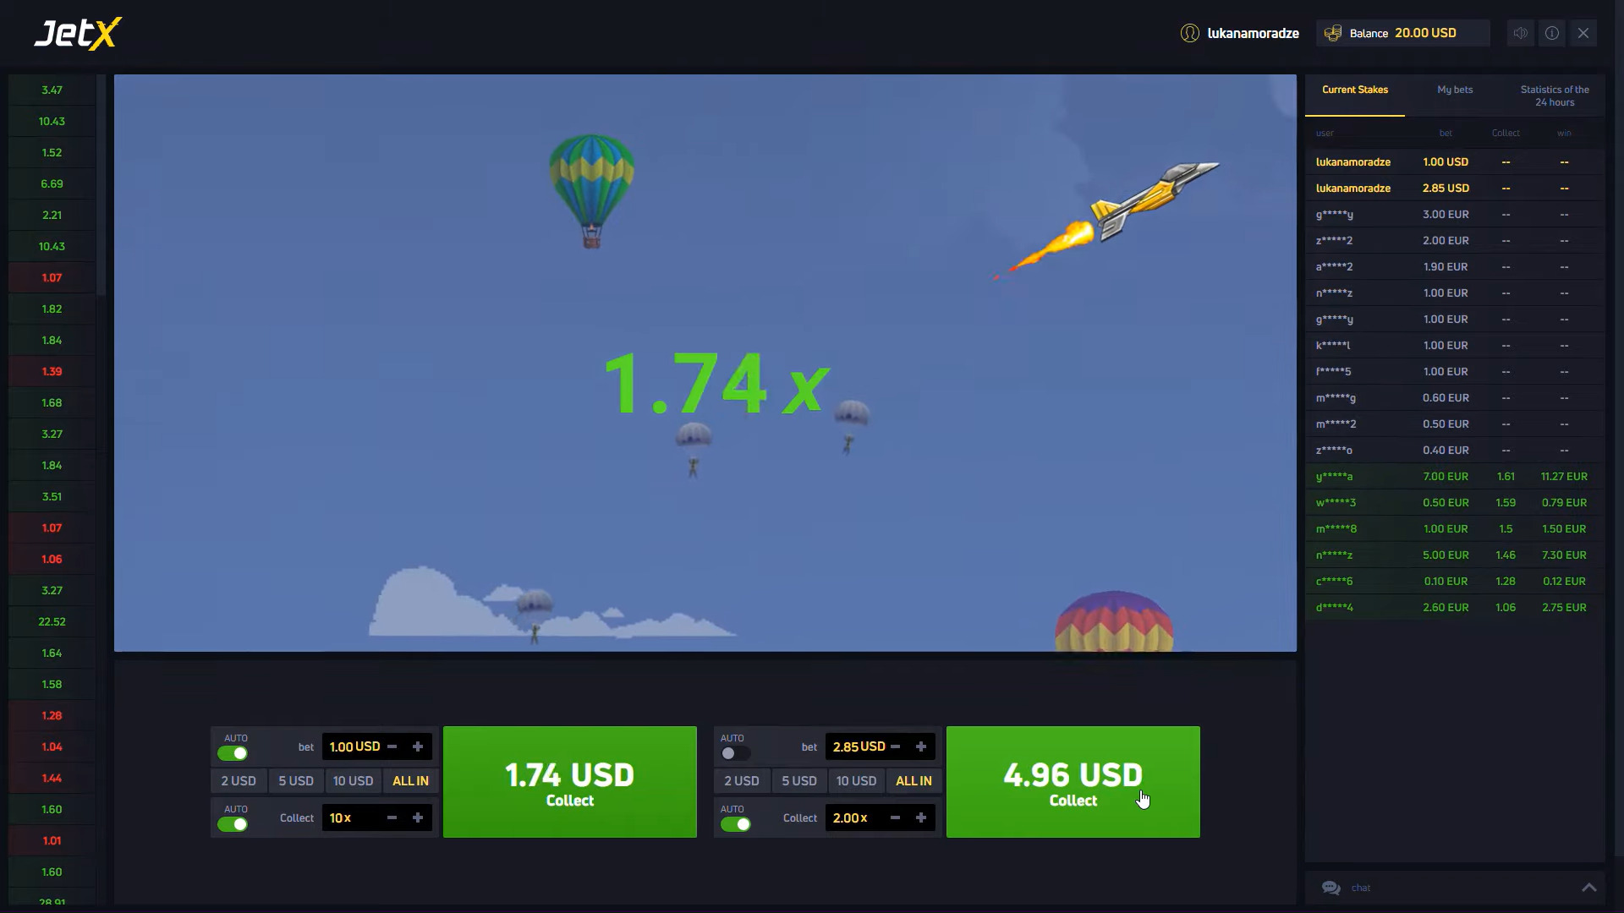
Task: Set right bet to 5 USD
Action: click(799, 781)
